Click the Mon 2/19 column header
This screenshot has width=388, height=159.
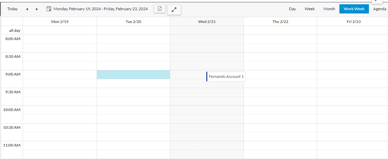pyautogui.click(x=60, y=22)
